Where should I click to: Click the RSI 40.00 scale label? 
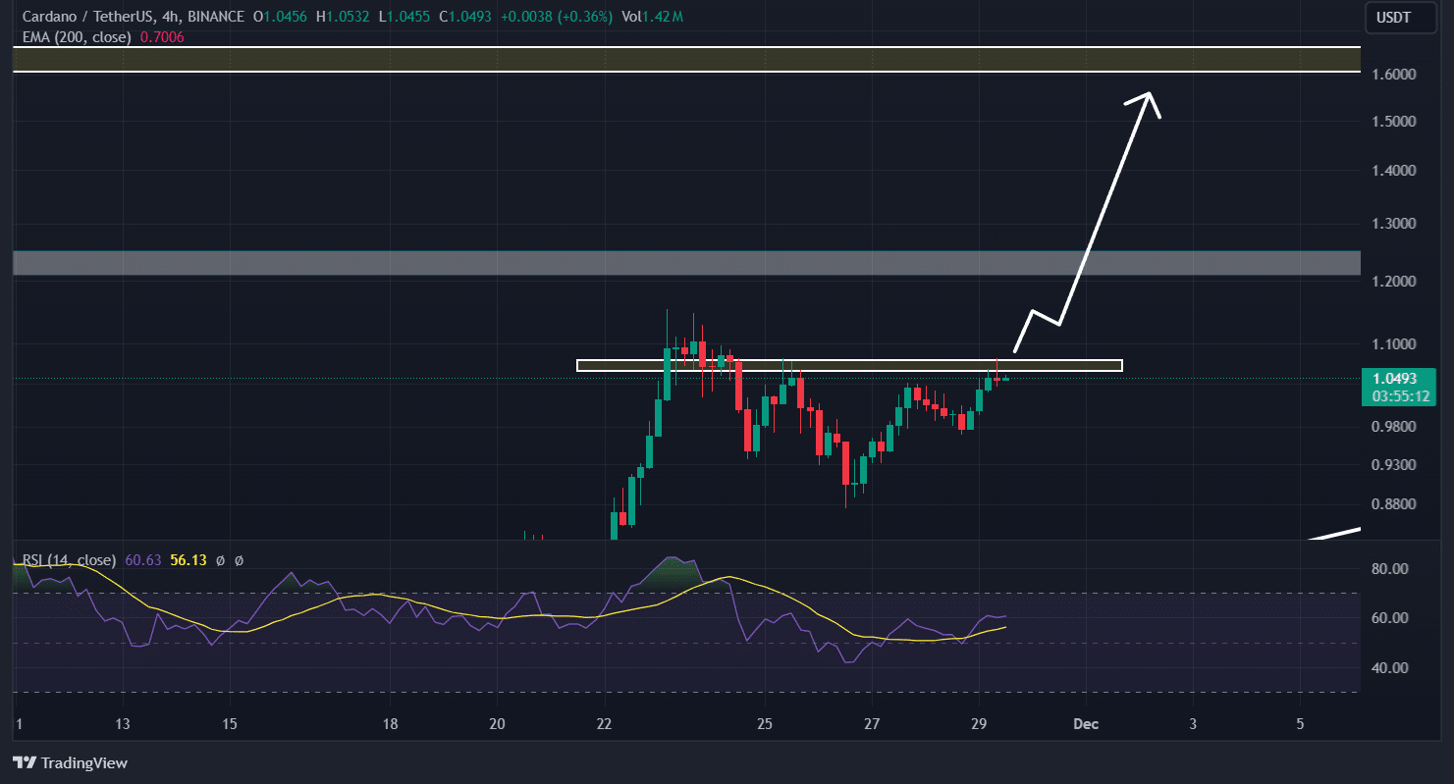[1390, 668]
